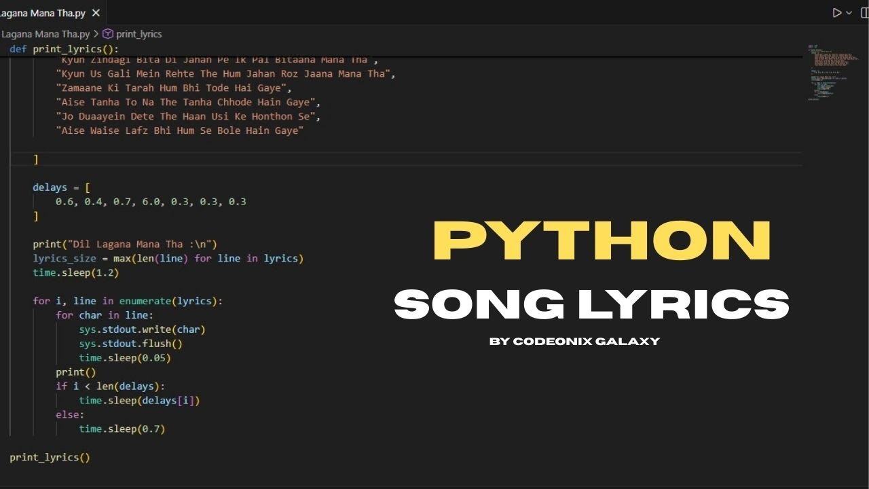Click the line "Kyun Us Gali Mein Rehte"
This screenshot has height=489, width=869.
[x=225, y=73]
